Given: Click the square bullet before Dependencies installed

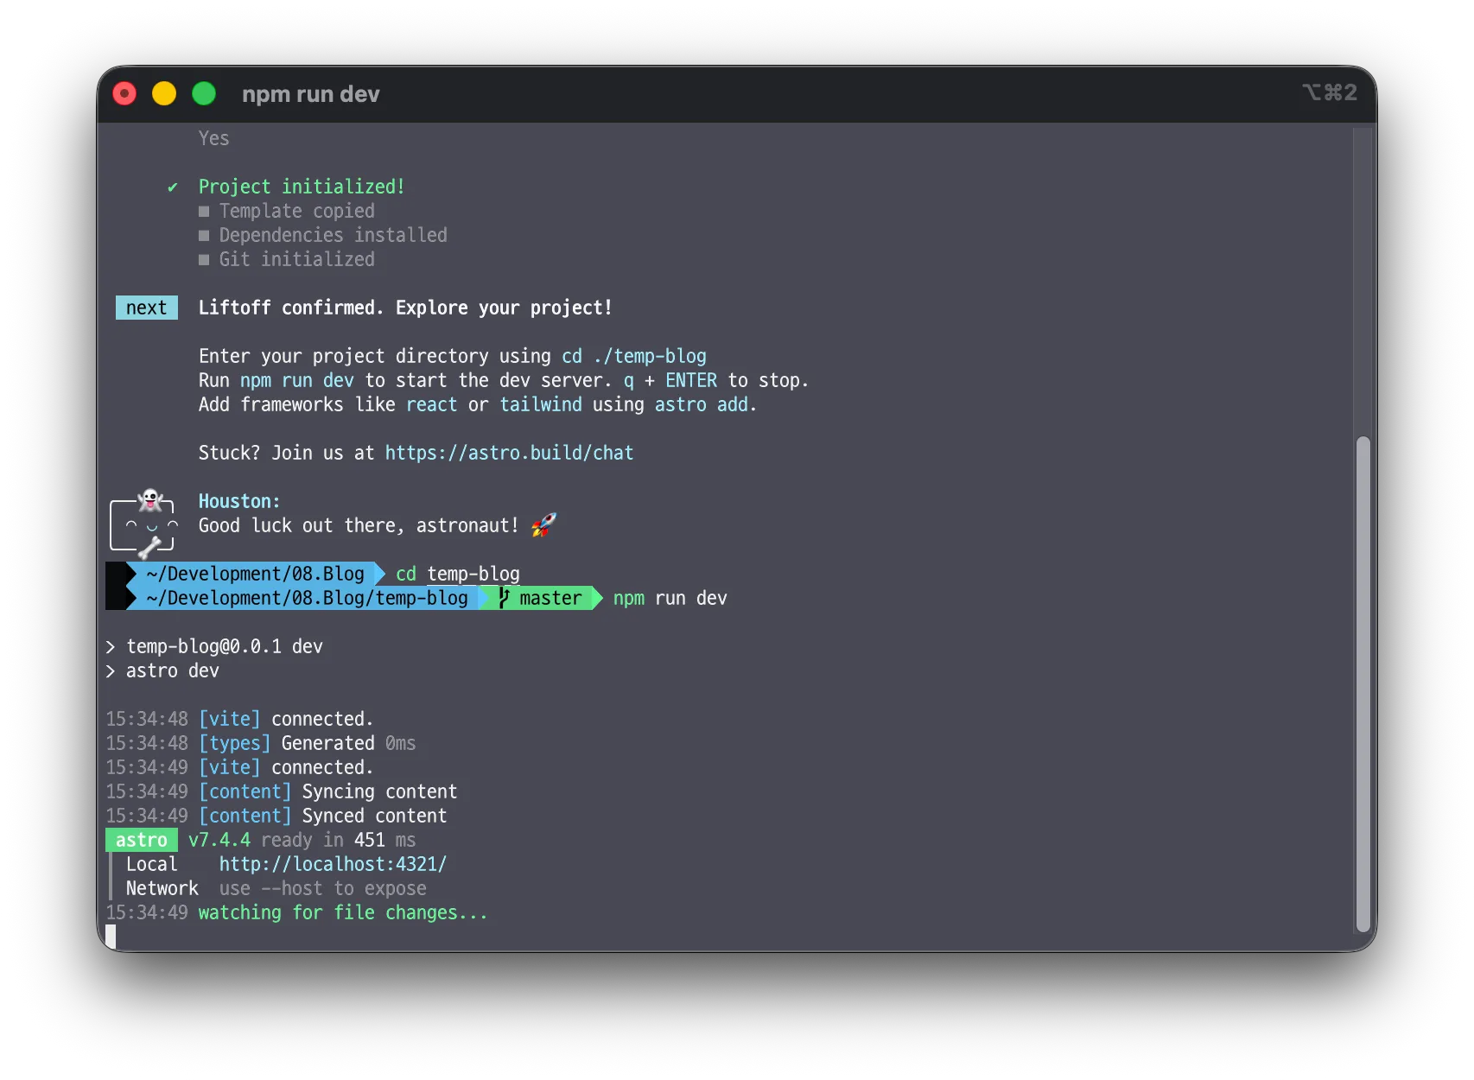Looking at the screenshot, I should pos(204,235).
